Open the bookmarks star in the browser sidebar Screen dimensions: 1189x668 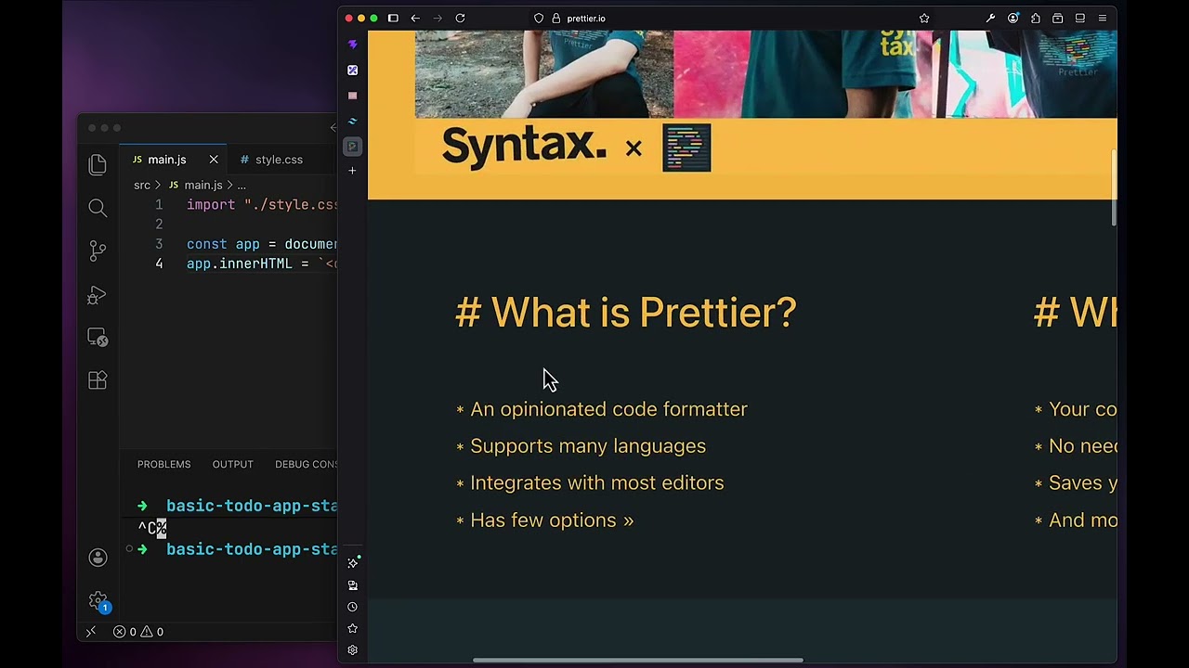352,628
